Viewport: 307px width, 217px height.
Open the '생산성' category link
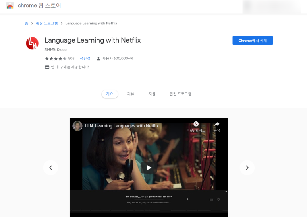85,59
